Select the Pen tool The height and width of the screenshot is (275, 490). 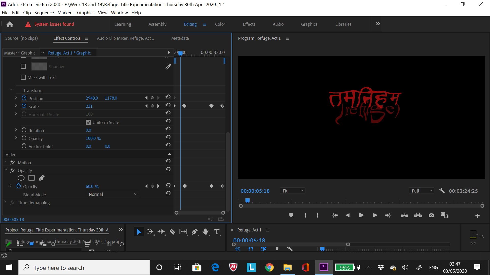(x=194, y=232)
